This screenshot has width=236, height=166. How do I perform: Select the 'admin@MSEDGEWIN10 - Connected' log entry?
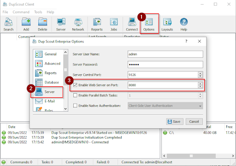80,142
